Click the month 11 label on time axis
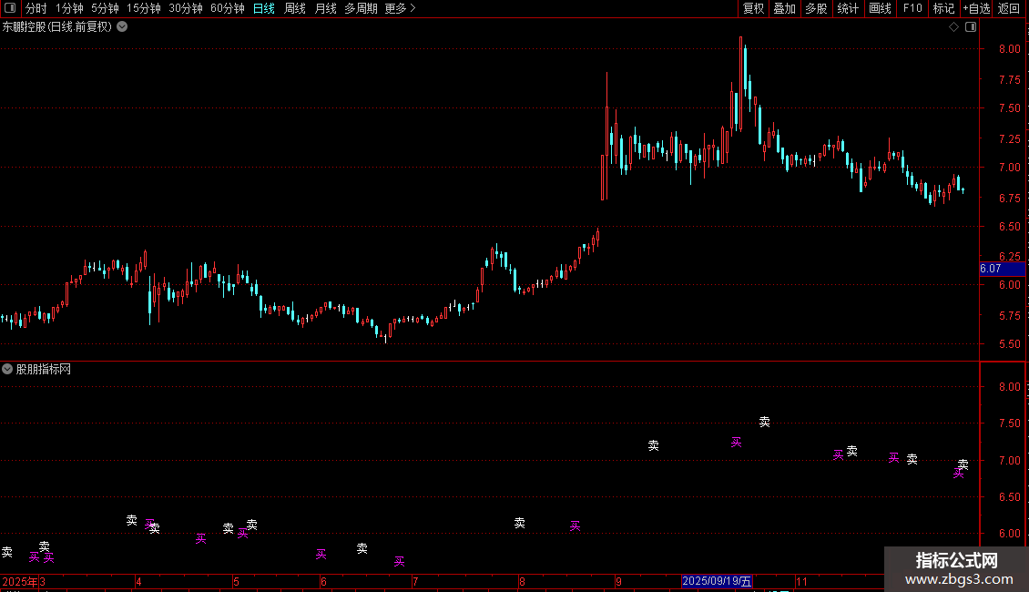 click(801, 581)
